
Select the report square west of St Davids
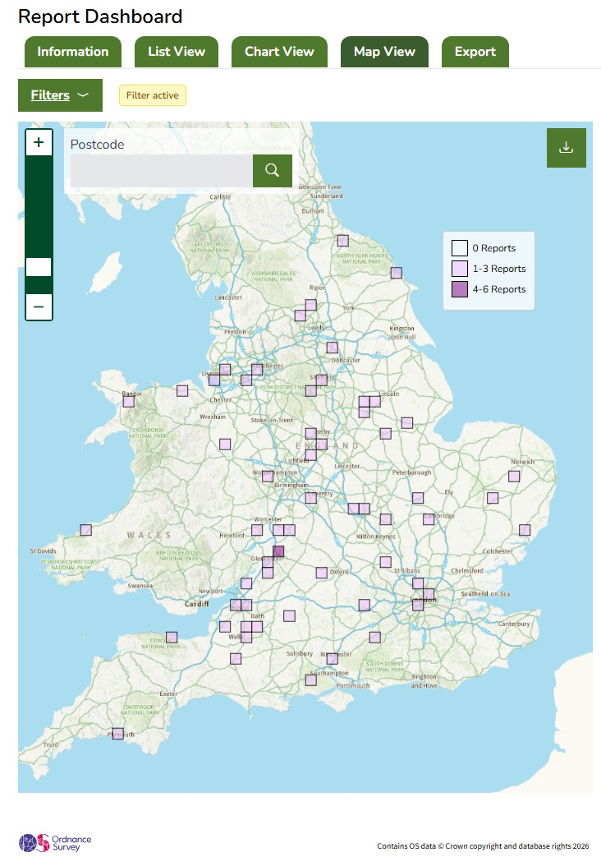(x=85, y=530)
